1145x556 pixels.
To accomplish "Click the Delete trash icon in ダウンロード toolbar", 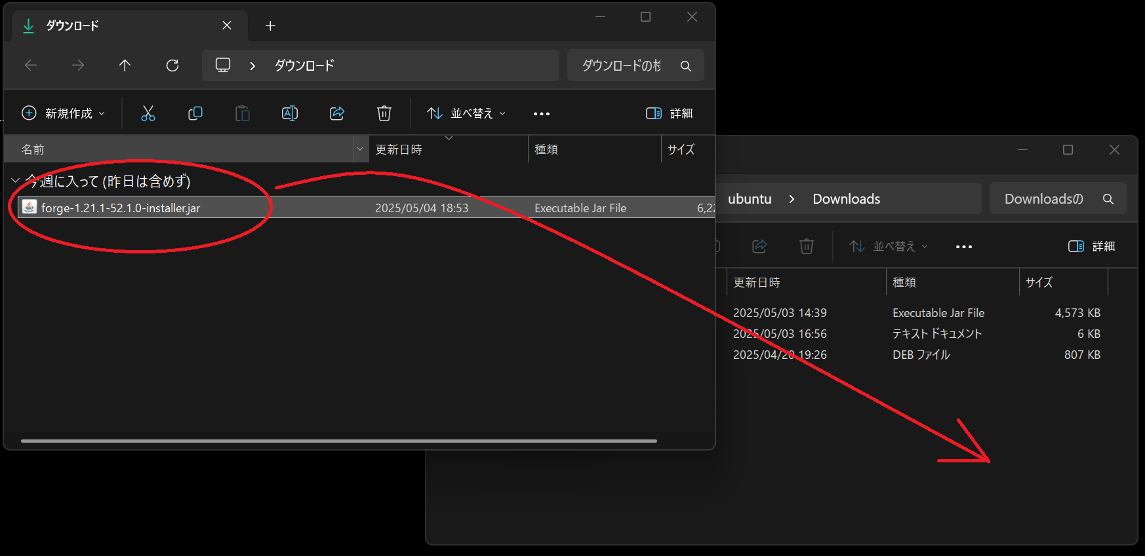I will click(384, 113).
